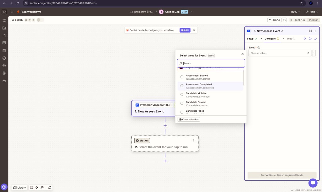Dismiss the Copilot banner

(194, 30)
